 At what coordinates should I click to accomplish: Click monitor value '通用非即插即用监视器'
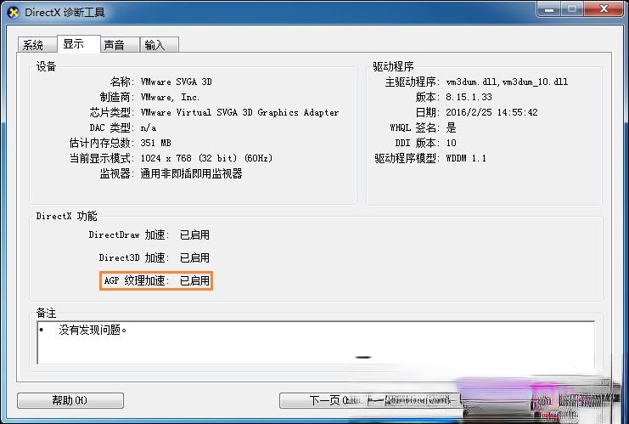click(x=191, y=173)
